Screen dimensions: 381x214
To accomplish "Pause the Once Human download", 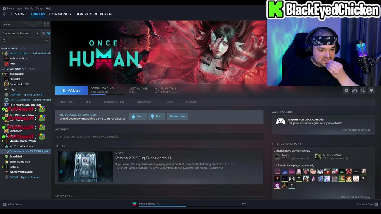I will click(x=71, y=90).
